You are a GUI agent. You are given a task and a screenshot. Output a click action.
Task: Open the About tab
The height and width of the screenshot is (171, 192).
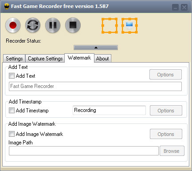point(102,59)
